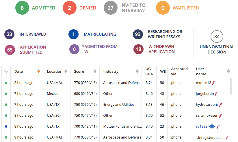Click the blue Matriculating count circle
The width and height of the screenshot is (238, 142).
[74, 34]
